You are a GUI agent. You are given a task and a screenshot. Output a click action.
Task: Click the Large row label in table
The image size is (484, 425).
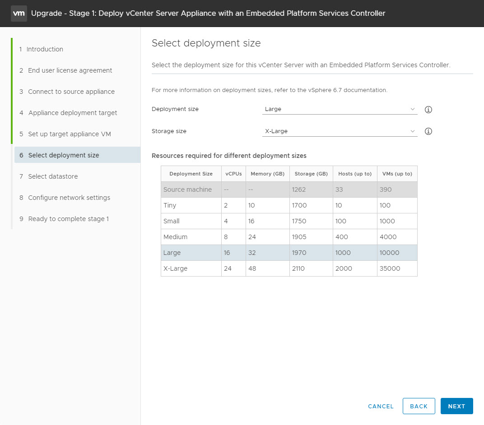pos(172,253)
